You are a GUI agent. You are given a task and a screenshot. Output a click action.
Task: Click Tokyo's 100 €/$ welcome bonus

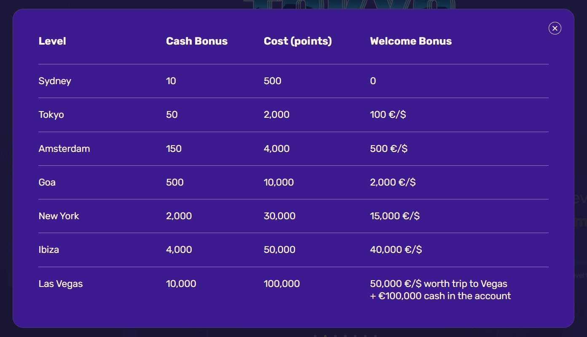tap(388, 114)
